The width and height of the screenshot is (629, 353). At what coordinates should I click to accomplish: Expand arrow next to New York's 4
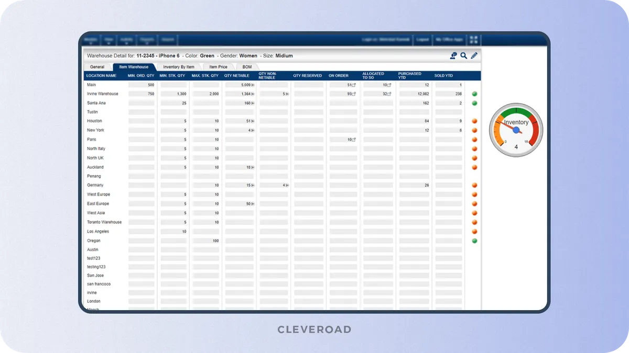click(x=253, y=130)
